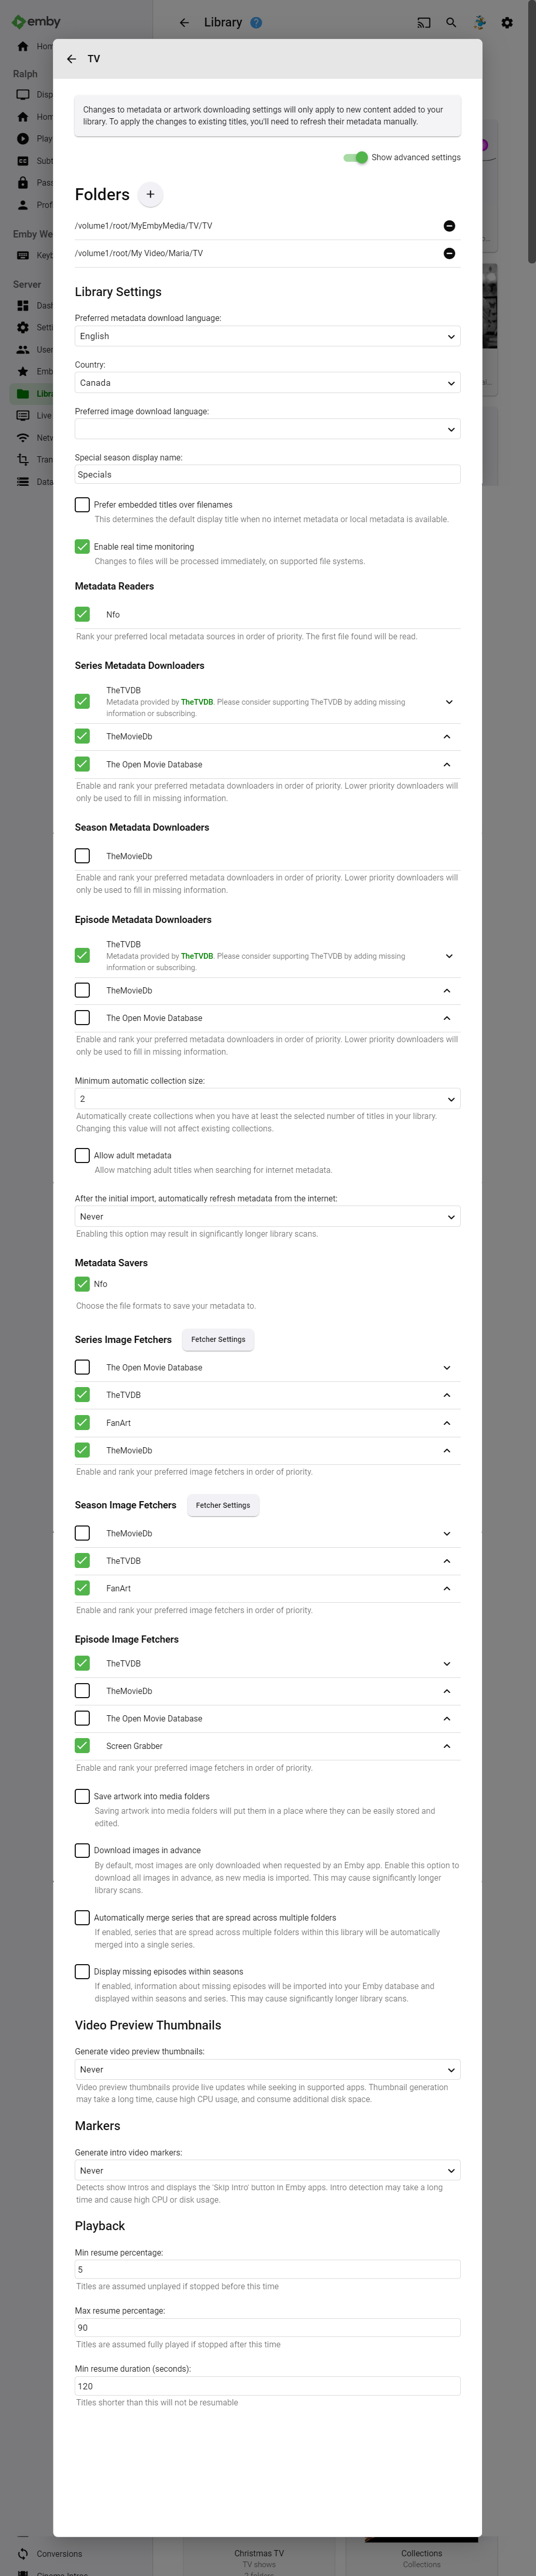Click the cast to device icon
This screenshot has width=536, height=2576.
[x=424, y=22]
